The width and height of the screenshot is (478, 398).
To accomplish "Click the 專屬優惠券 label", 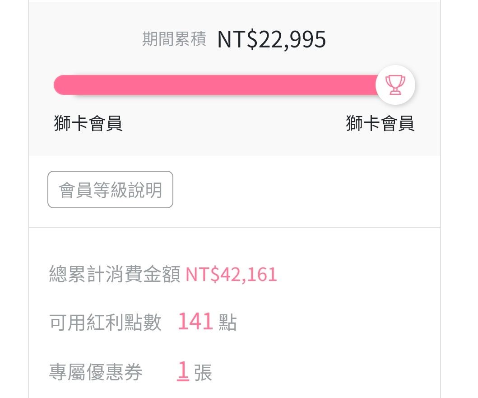I will point(96,372).
